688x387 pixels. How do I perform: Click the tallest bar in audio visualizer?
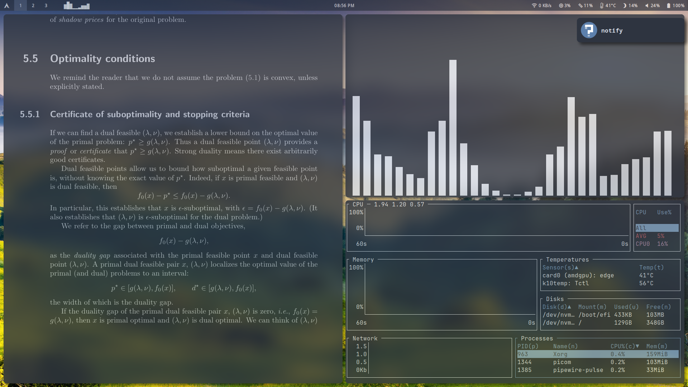453,127
